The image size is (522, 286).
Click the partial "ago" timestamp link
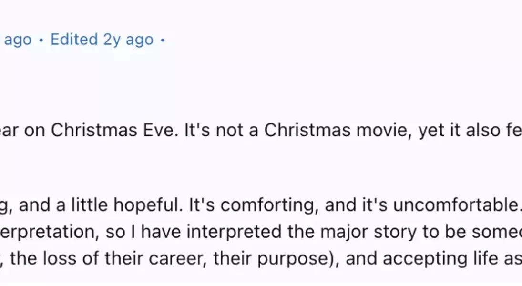(x=18, y=41)
